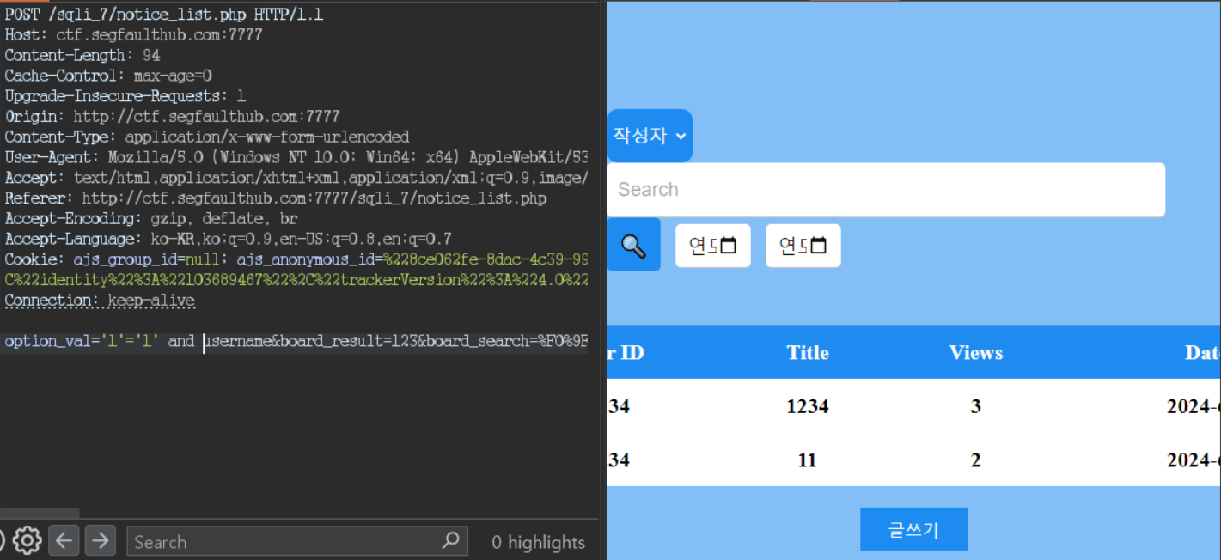Image resolution: width=1221 pixels, height=560 pixels.
Task: Click the Upgrade-Insecure-Requests header line
Action: [125, 96]
